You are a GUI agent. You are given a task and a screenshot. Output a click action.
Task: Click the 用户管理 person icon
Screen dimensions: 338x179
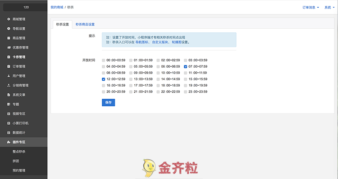point(9,76)
